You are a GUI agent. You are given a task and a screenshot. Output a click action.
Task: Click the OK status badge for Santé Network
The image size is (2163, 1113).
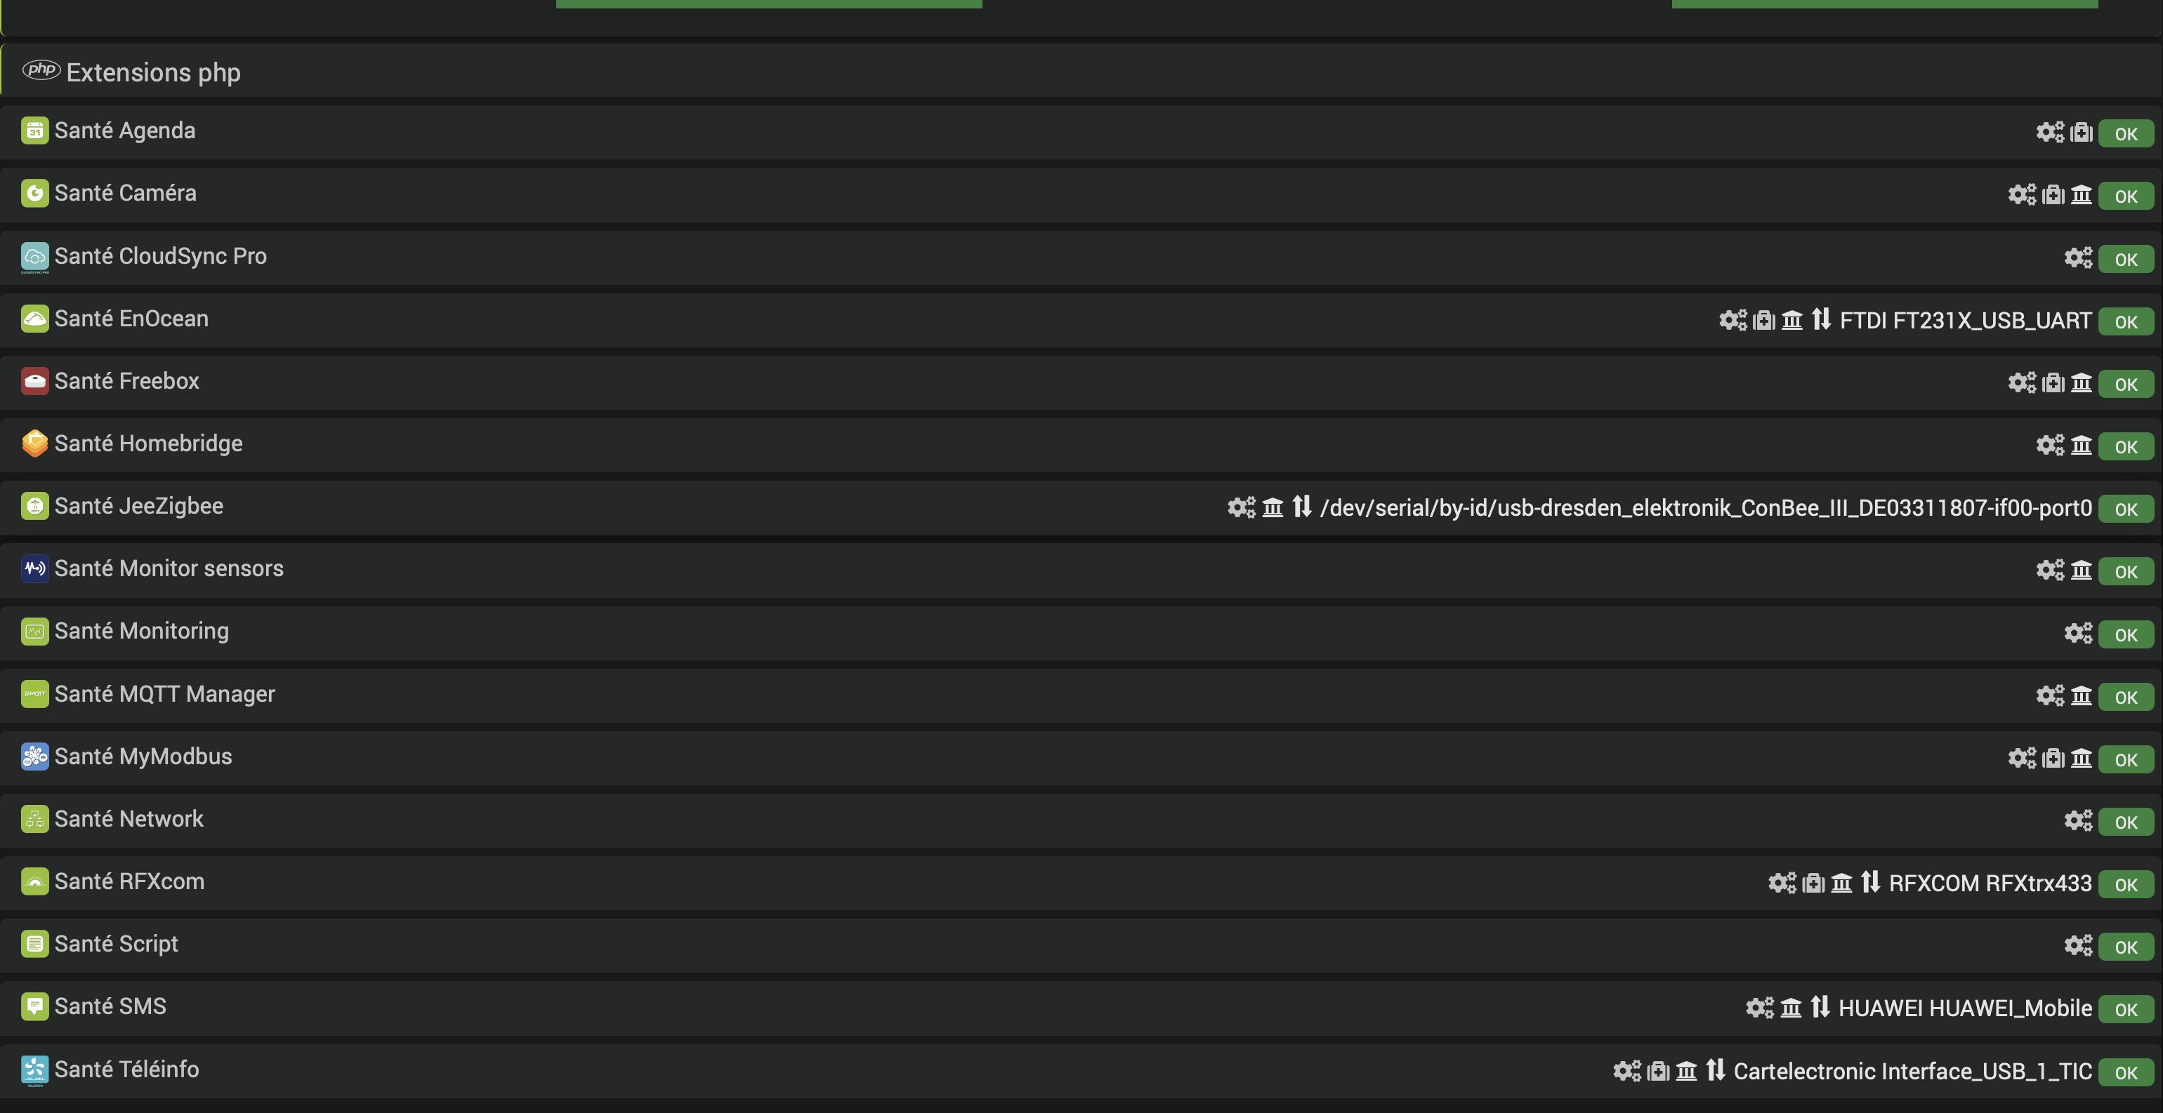pos(2125,822)
